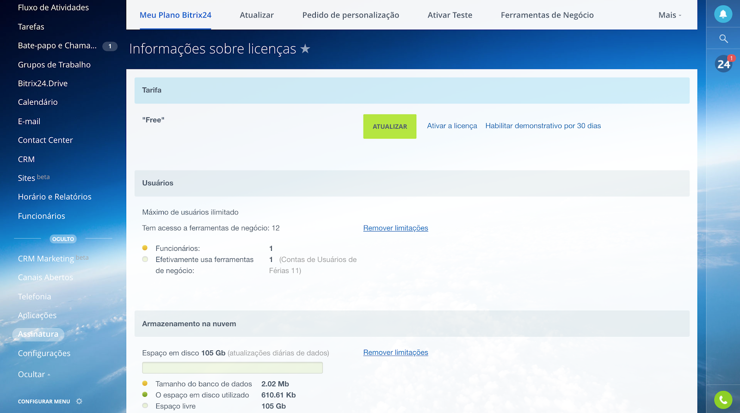Open Contact Center menu item
740x413 pixels.
45,140
